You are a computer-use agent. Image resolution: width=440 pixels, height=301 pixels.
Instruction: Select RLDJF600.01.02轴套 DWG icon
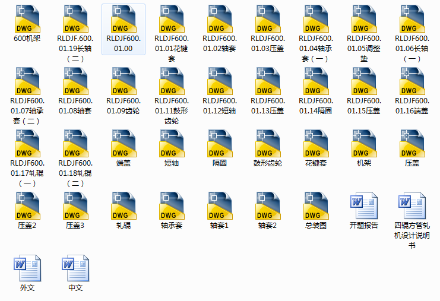click(220, 19)
